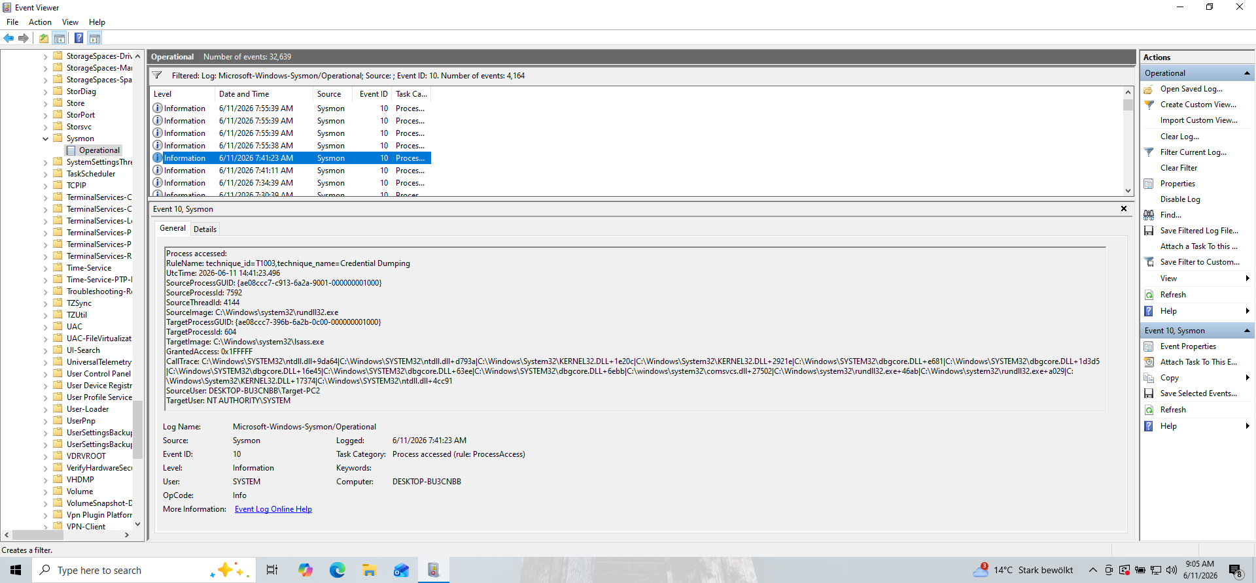Select the 7:34:39 AM event row
Image resolution: width=1256 pixels, height=583 pixels.
click(290, 183)
